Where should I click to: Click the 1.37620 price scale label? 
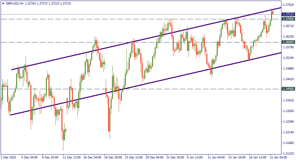pyautogui.click(x=288, y=5)
